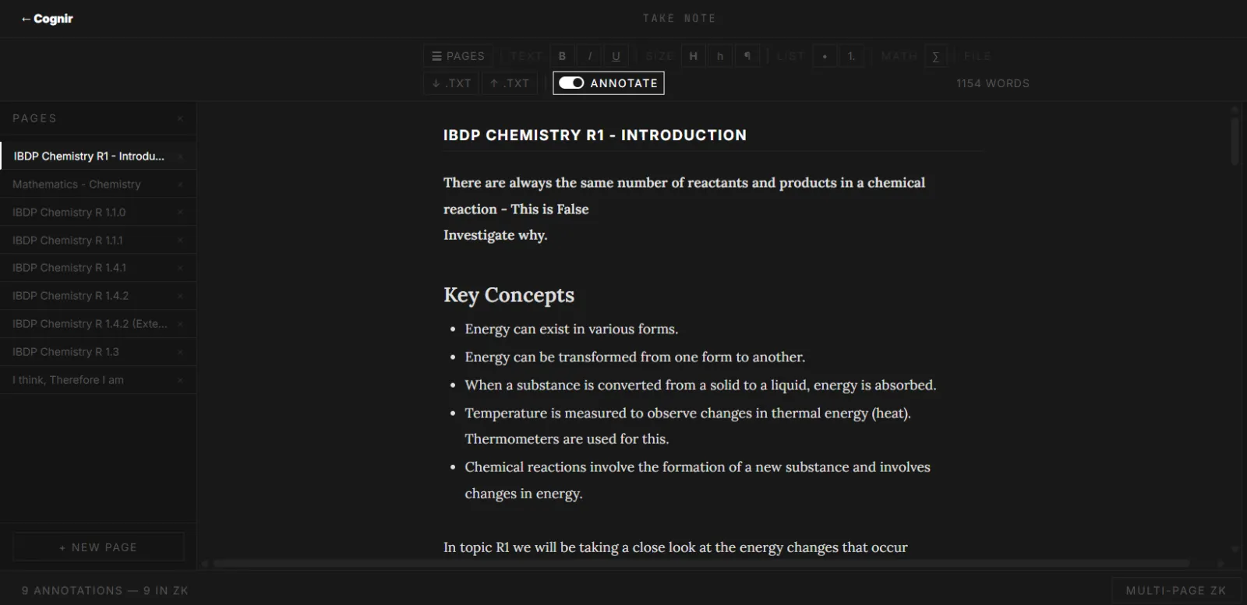1247x605 pixels.
Task: Delete the I think, Therefore I am page
Action: [x=180, y=380]
